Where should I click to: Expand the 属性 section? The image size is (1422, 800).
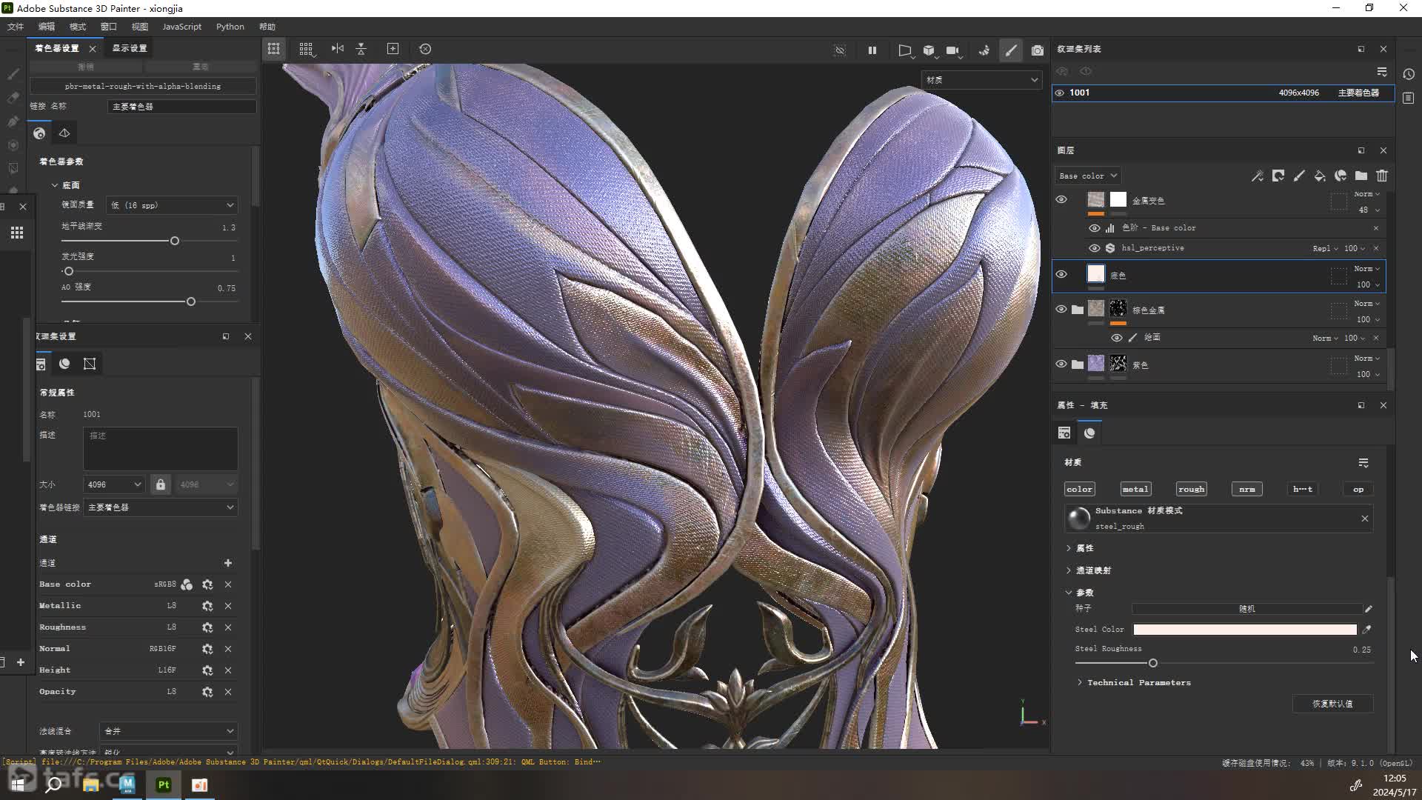click(1069, 548)
